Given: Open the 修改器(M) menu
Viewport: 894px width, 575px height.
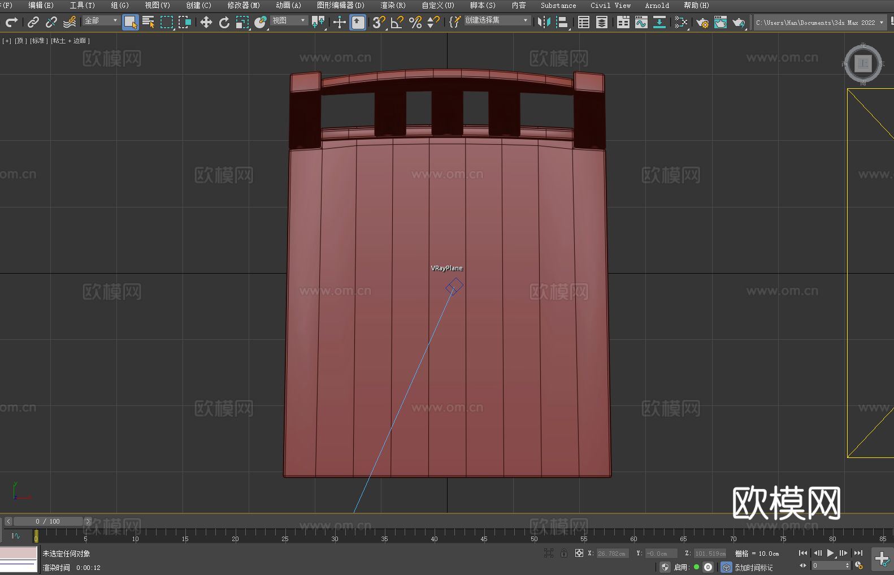Looking at the screenshot, I should pyautogui.click(x=244, y=5).
